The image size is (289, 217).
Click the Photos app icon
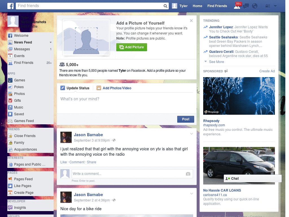point(10,94)
